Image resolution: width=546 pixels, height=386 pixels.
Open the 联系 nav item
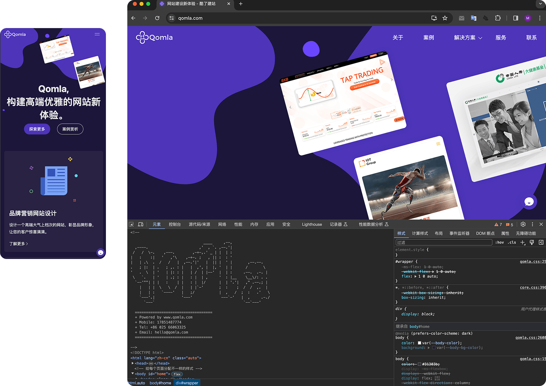531,38
